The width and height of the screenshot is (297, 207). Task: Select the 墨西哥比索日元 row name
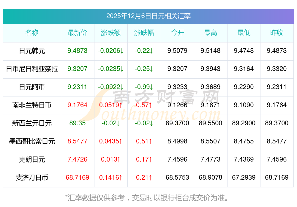coord(32,141)
